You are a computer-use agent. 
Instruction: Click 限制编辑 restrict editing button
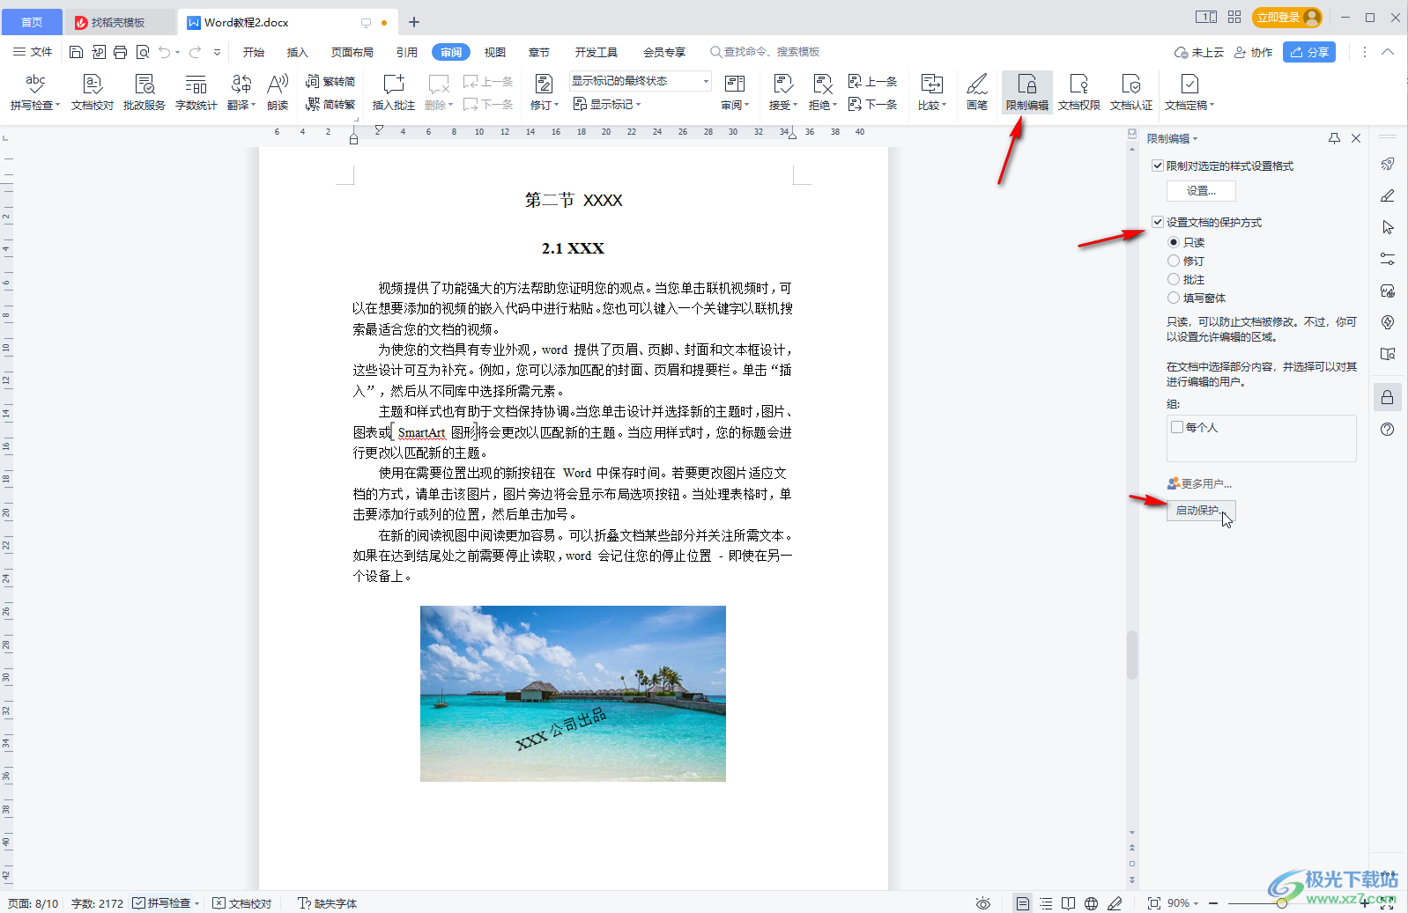pos(1027,92)
